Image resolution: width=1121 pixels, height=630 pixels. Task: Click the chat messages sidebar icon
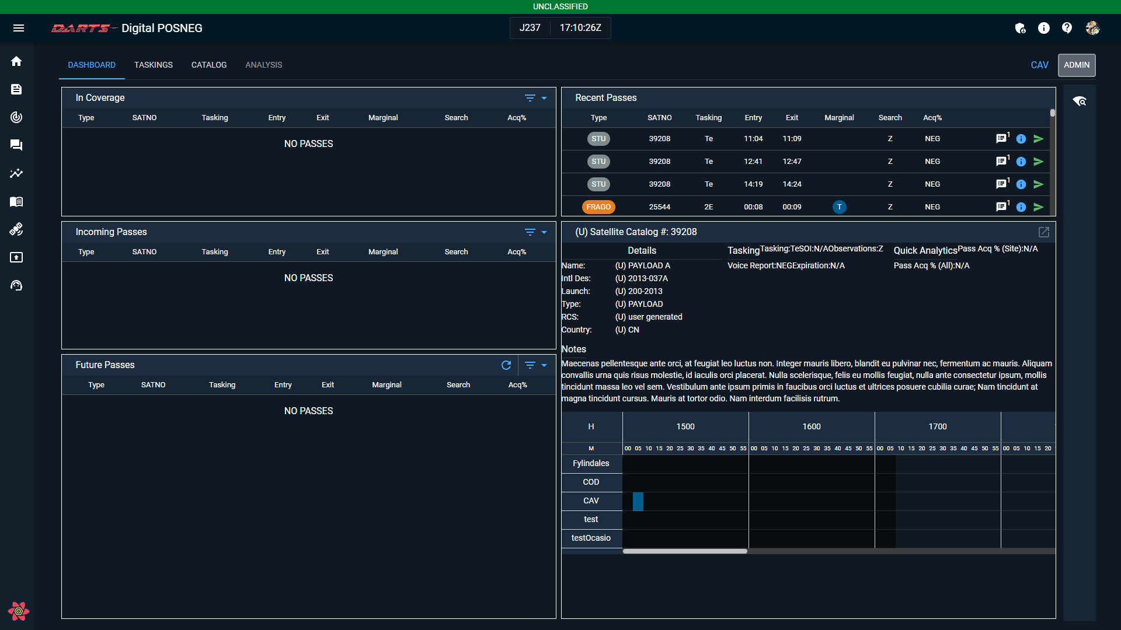click(16, 145)
